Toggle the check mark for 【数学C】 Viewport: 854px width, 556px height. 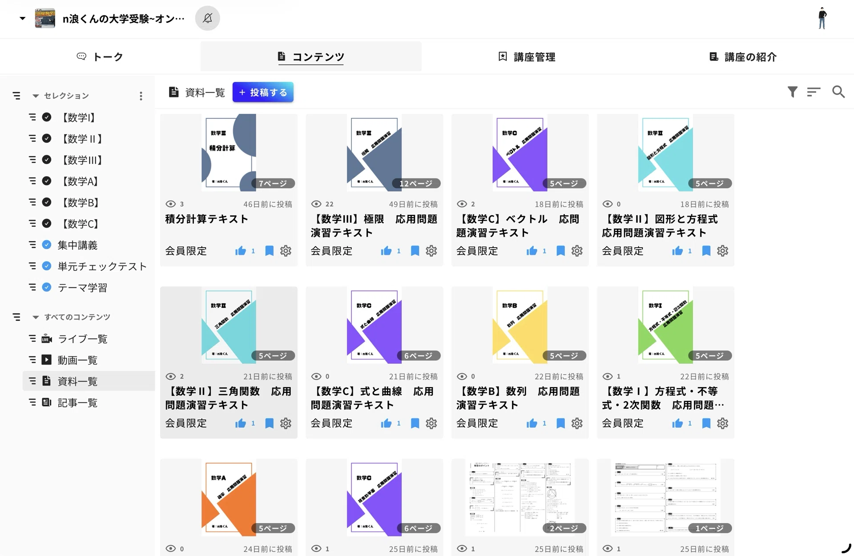point(47,223)
